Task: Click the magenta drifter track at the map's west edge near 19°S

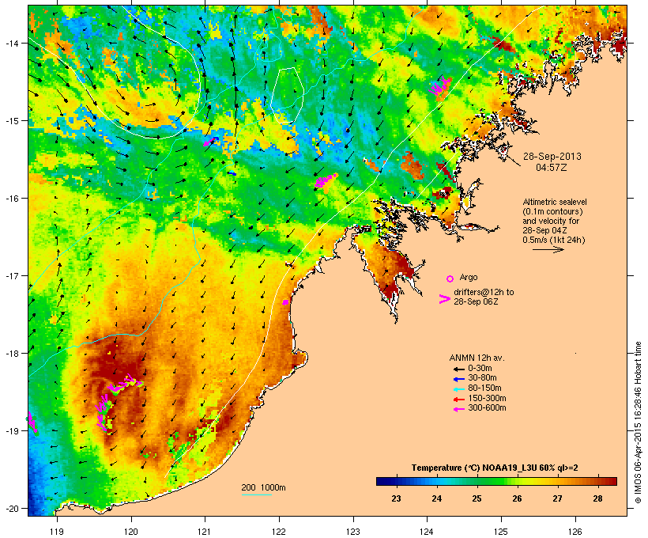Action: [x=32, y=423]
